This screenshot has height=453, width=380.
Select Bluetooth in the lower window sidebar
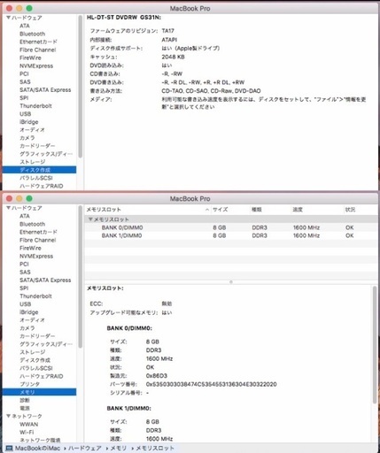point(33,224)
